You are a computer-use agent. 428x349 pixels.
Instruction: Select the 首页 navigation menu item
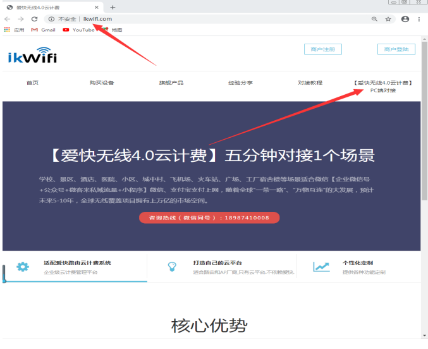click(x=32, y=83)
